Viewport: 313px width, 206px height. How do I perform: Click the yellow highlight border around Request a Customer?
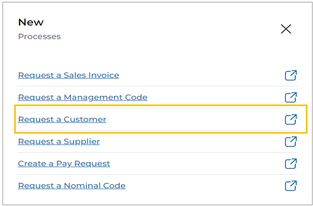[x=161, y=105]
